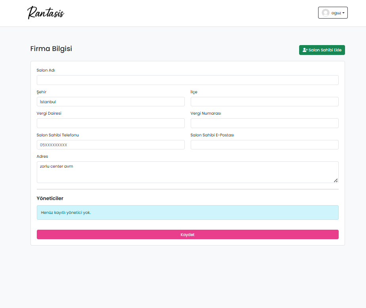Click the Şehir field containing İstanbul
This screenshot has width=366, height=308.
point(110,102)
